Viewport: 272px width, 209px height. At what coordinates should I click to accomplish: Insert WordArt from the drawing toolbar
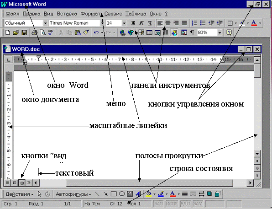(138, 194)
